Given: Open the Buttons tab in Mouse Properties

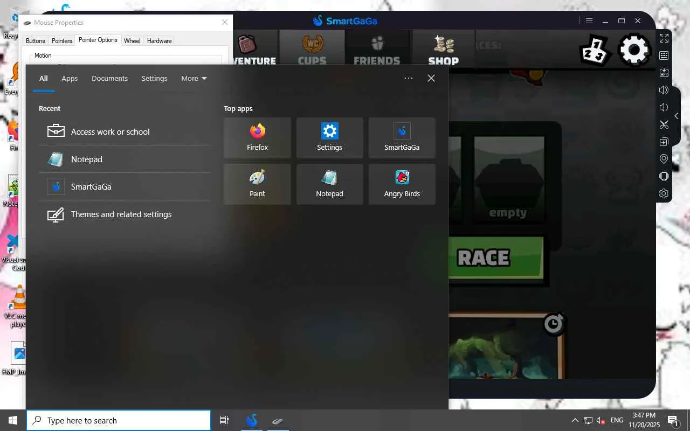Looking at the screenshot, I should pos(36,41).
